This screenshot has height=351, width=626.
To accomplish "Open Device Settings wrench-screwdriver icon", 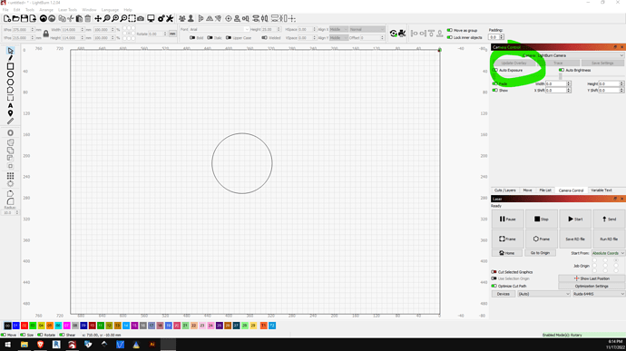I will [170, 19].
